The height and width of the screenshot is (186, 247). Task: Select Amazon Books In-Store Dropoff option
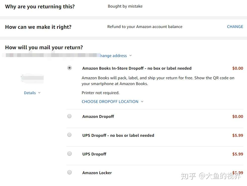click(x=69, y=68)
